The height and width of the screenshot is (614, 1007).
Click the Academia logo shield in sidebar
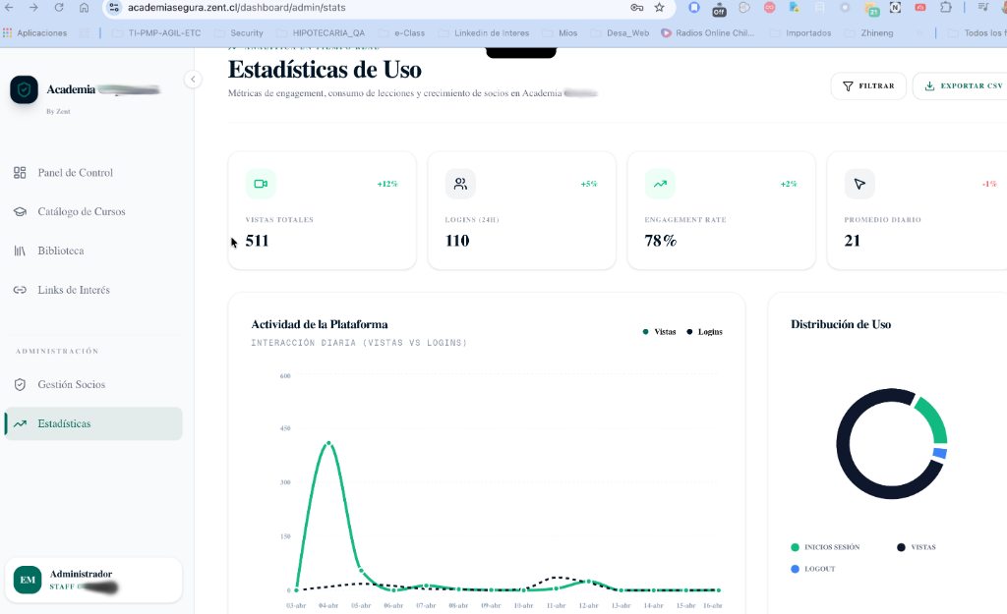coord(23,89)
